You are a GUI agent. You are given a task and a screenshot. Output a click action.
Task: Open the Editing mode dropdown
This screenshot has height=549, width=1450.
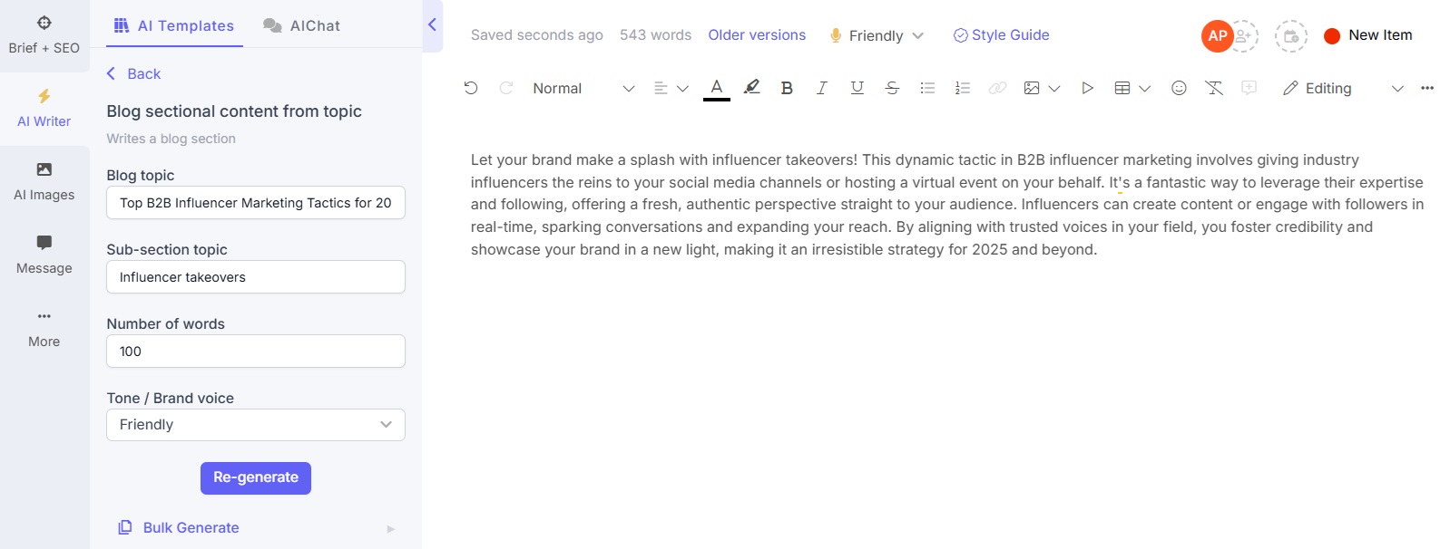(x=1343, y=88)
